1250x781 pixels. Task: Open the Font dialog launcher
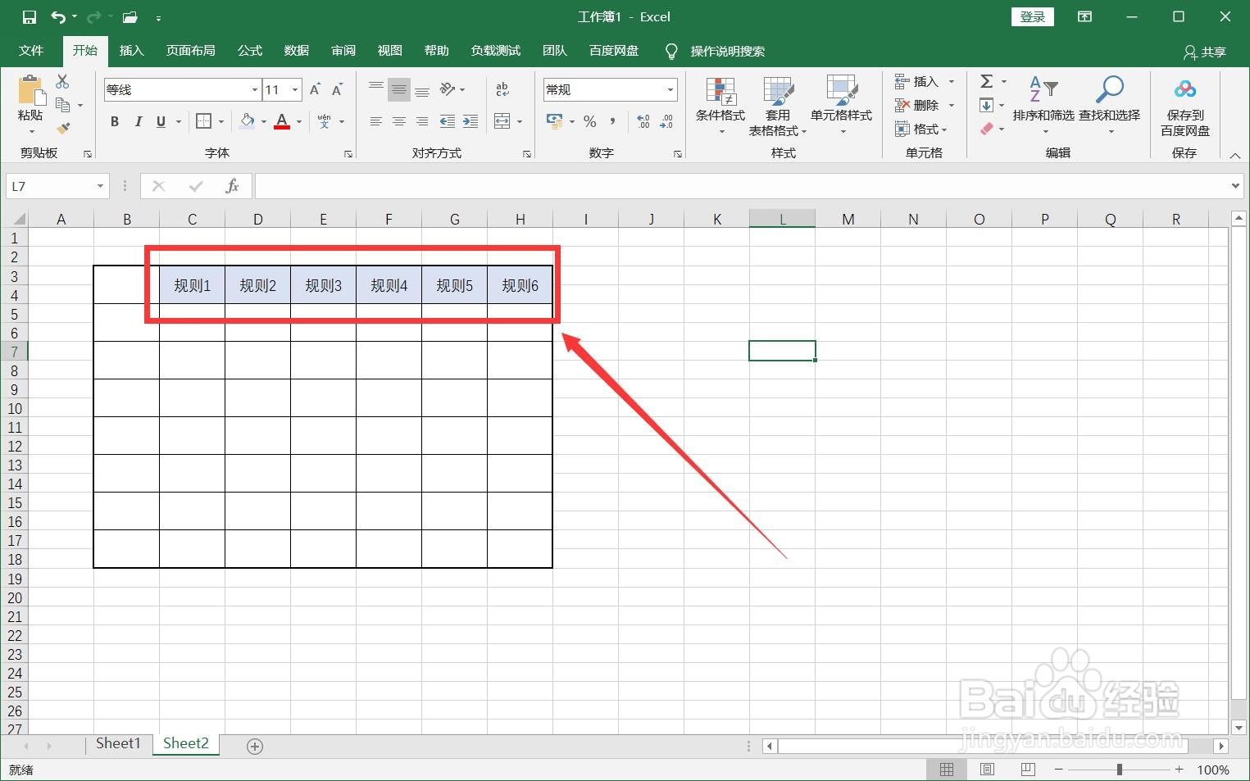(x=348, y=153)
